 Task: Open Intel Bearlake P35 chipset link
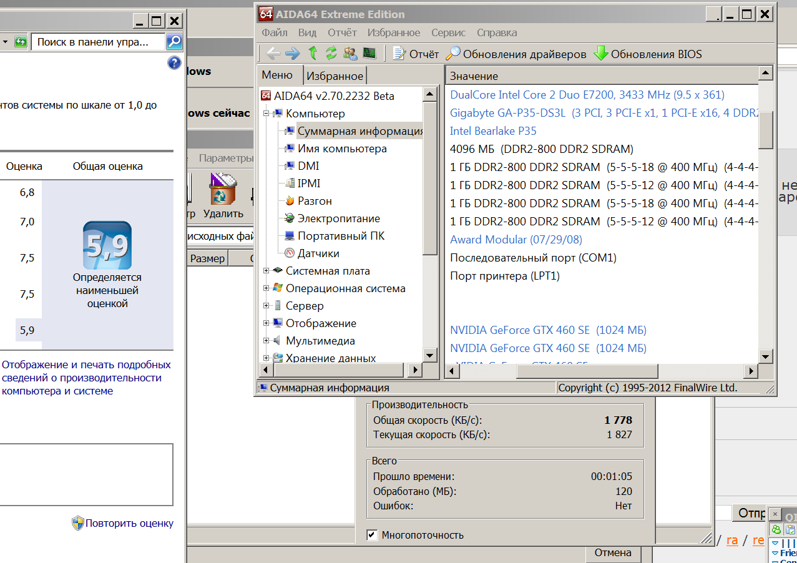click(x=493, y=131)
